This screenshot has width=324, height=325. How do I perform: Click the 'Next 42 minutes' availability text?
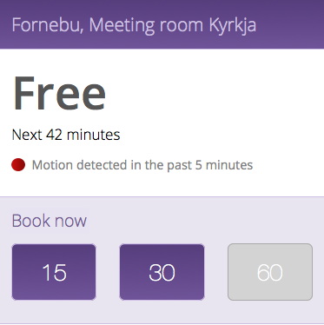[x=66, y=135]
